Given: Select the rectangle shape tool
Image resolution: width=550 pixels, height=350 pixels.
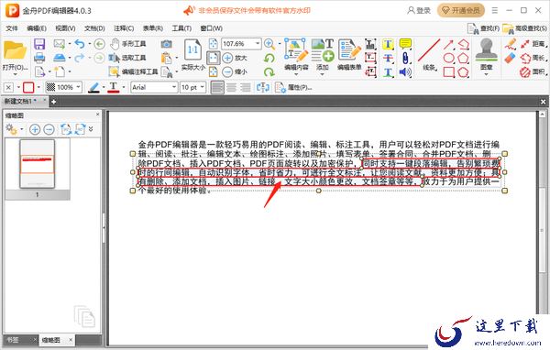Looking at the screenshot, I should coord(449,71).
